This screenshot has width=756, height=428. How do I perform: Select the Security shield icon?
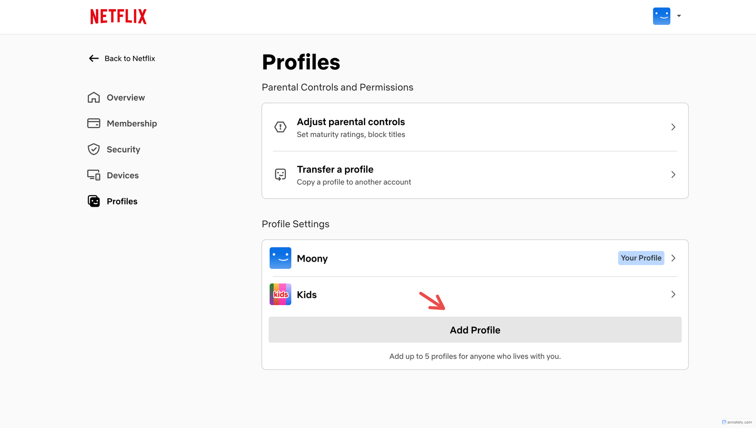(93, 149)
